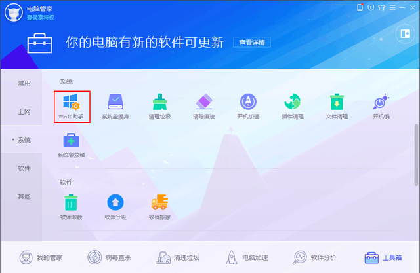The image size is (420, 273).
Task: Click the 查看详情 button
Action: coord(252,42)
